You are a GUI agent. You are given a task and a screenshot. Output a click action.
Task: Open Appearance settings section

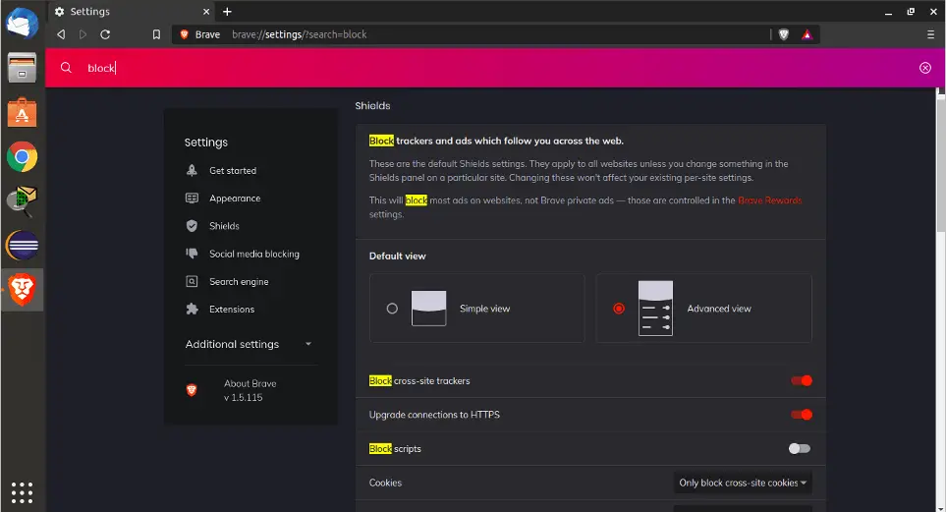point(235,199)
